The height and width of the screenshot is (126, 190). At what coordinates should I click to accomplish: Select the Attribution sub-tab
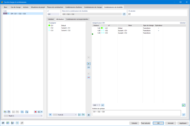[60, 19]
